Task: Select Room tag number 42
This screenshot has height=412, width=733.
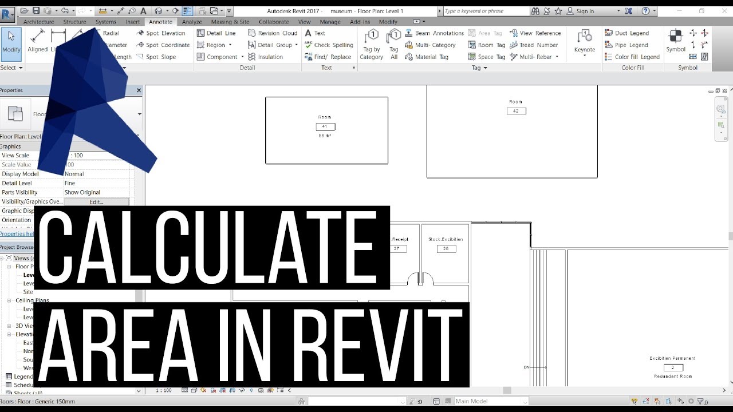Action: point(516,111)
